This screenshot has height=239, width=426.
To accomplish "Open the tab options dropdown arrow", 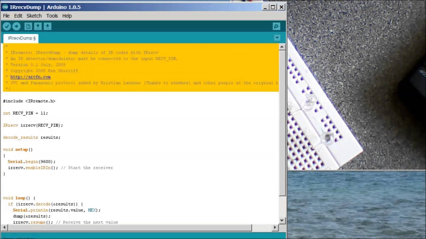I will (277, 38).
